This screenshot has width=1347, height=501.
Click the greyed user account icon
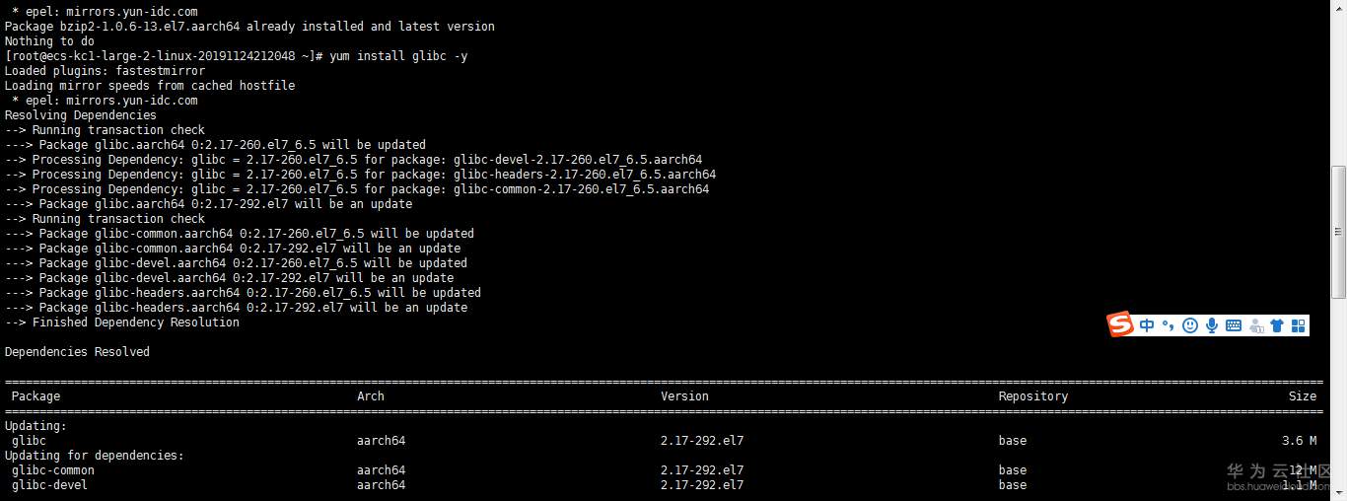[1255, 325]
